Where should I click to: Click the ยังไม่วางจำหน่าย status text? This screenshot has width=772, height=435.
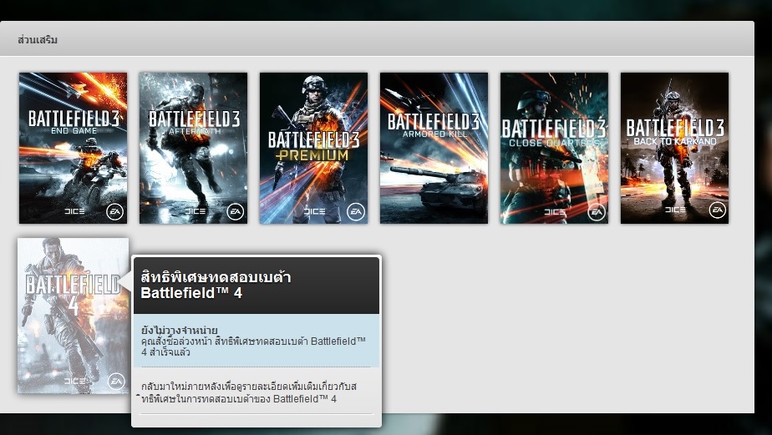point(179,330)
